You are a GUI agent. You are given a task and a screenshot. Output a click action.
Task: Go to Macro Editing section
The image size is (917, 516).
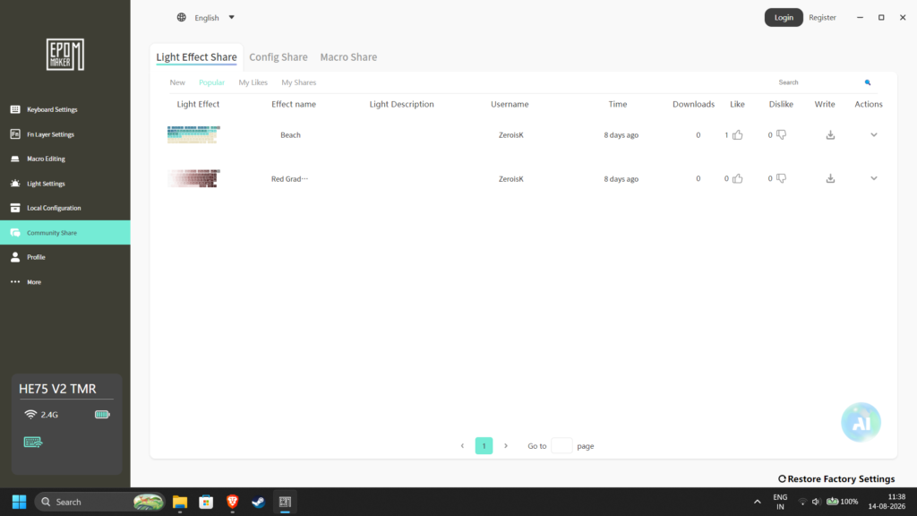(x=64, y=159)
